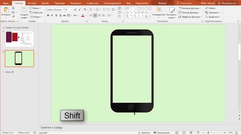Open the Эффекты фигуры effects dropdown
Viewport: 241px width, 135px height.
tap(190, 17)
